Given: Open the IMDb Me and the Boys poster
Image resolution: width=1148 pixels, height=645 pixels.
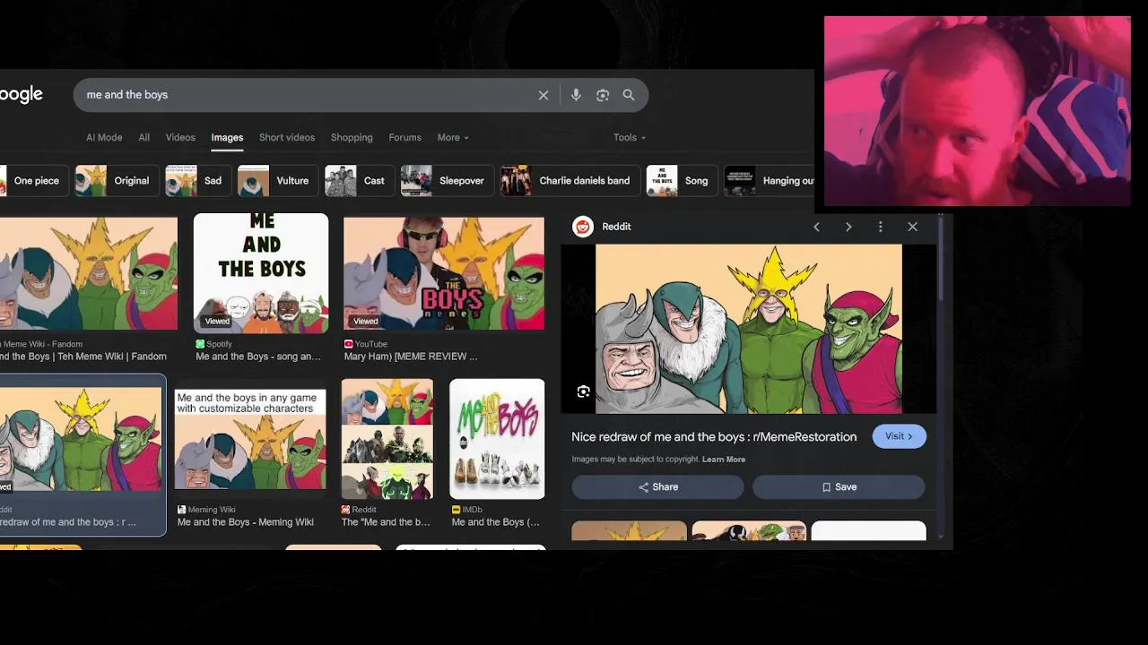Looking at the screenshot, I should tap(497, 439).
